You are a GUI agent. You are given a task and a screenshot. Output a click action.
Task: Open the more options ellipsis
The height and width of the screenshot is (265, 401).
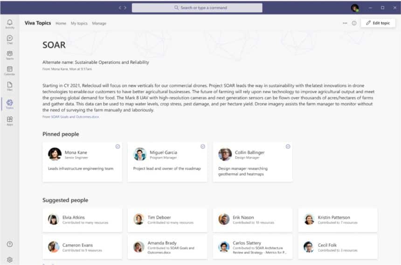tap(345, 23)
